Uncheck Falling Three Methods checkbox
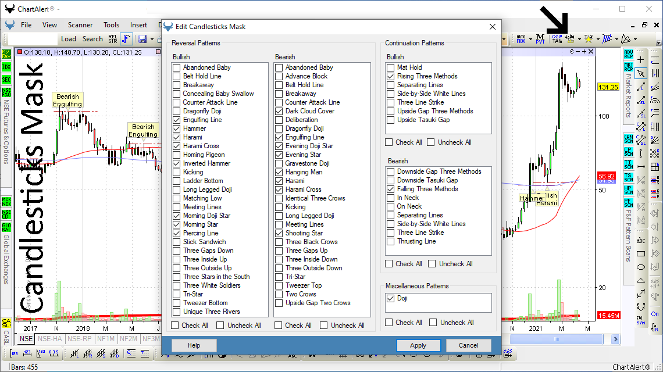Image resolution: width=663 pixels, height=372 pixels. point(391,189)
